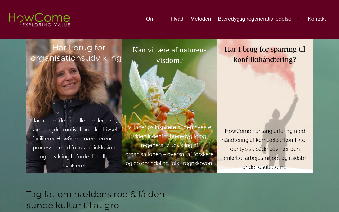Viewport: 339px width, 212px height.
Task: Expand the Om submenu plus icon
Action: click(162, 19)
